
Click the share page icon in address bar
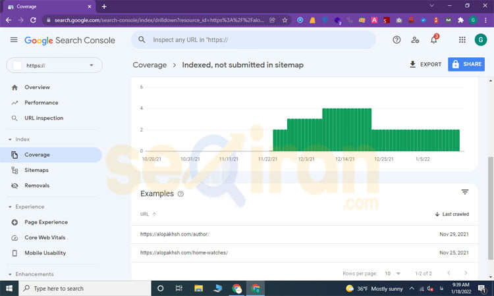[273, 20]
